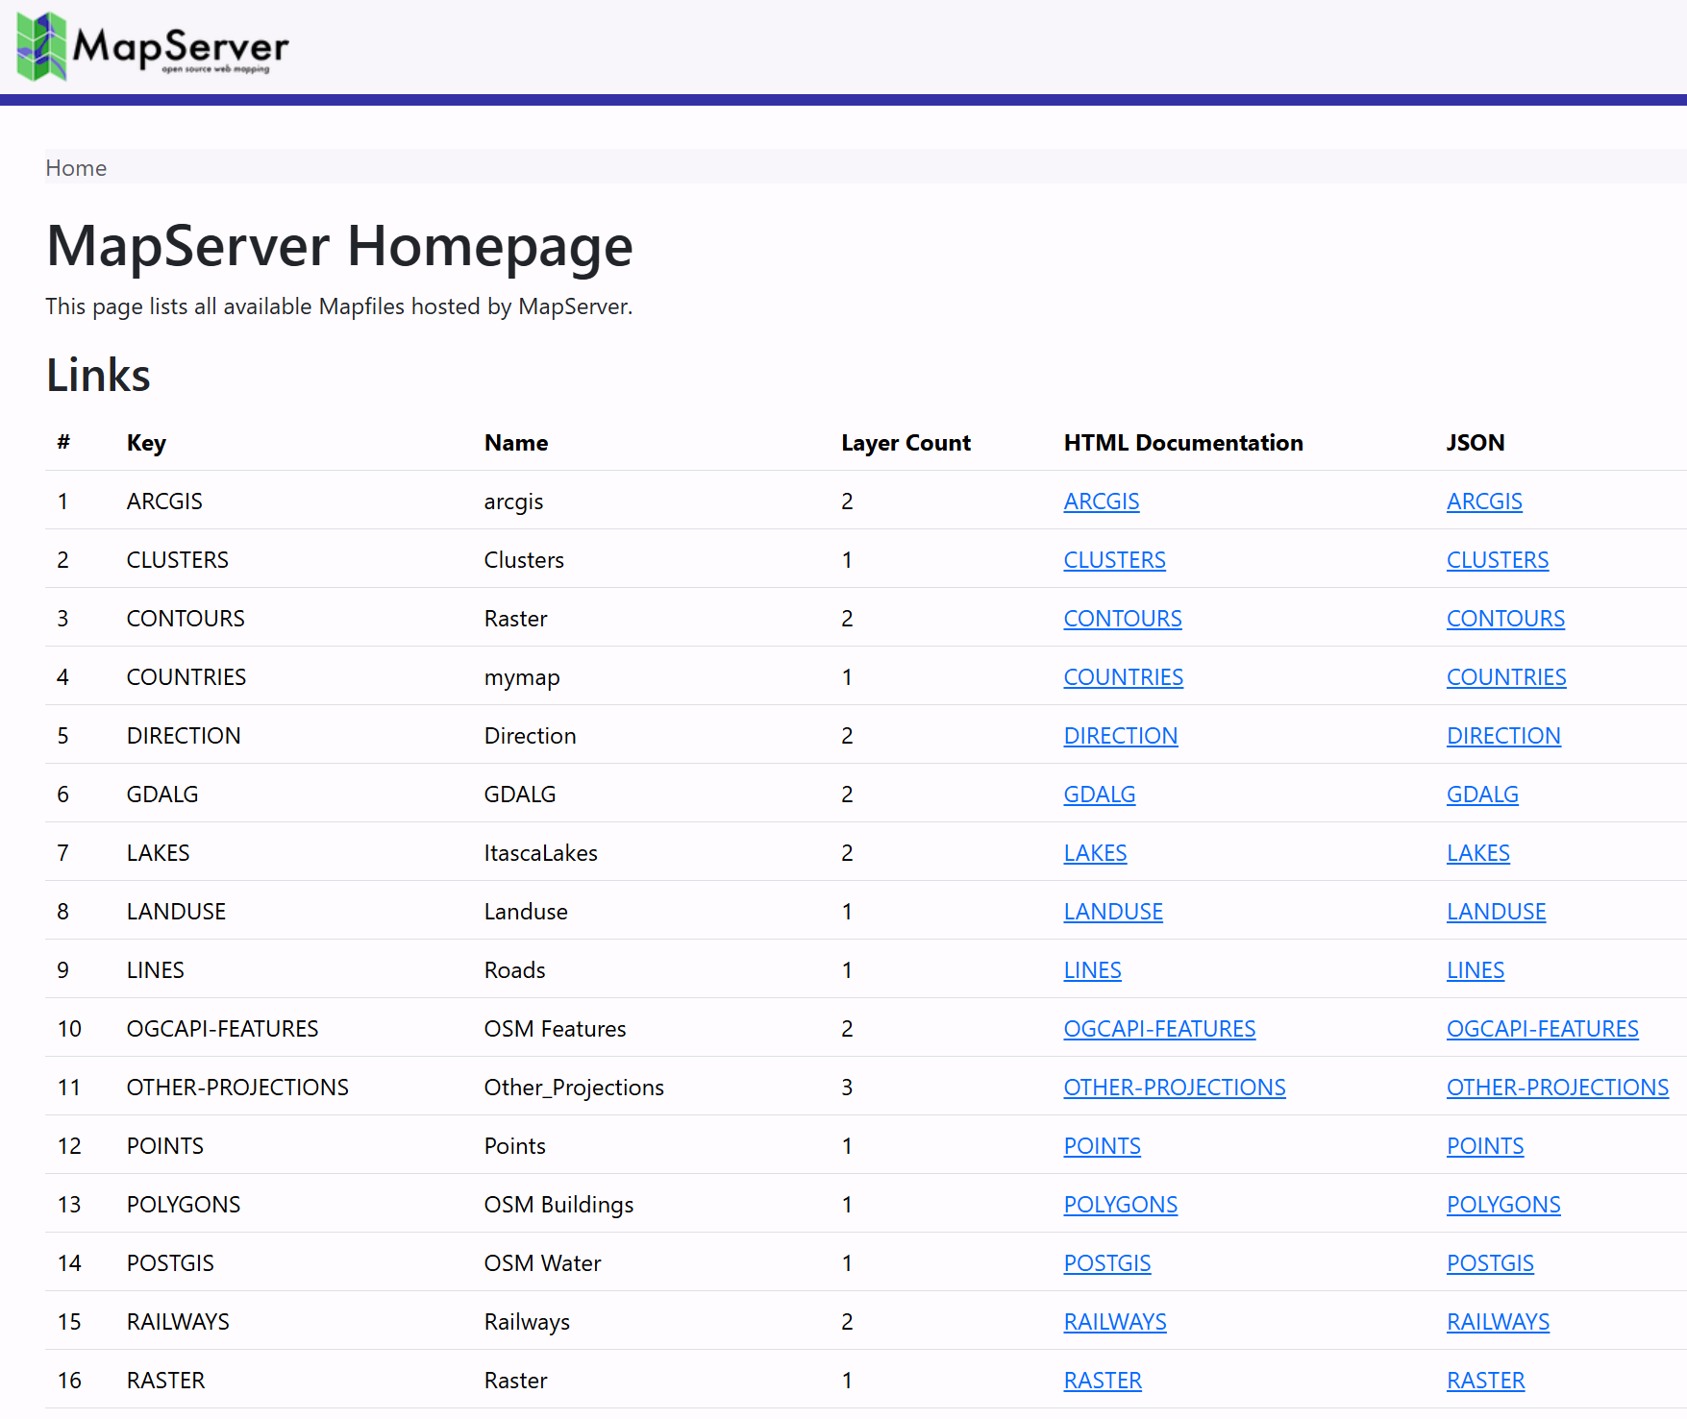This screenshot has height=1419, width=1687.
Task: Select the Clusters name cell
Action: (524, 560)
